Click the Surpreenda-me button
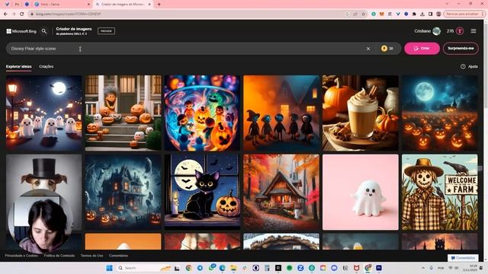The image size is (488, 274). 461,49
